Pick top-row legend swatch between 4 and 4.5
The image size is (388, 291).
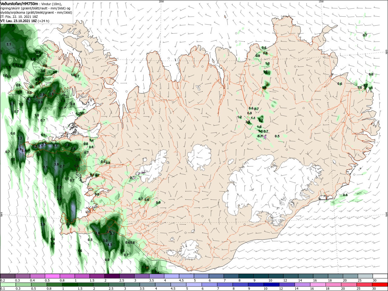point(172,276)
